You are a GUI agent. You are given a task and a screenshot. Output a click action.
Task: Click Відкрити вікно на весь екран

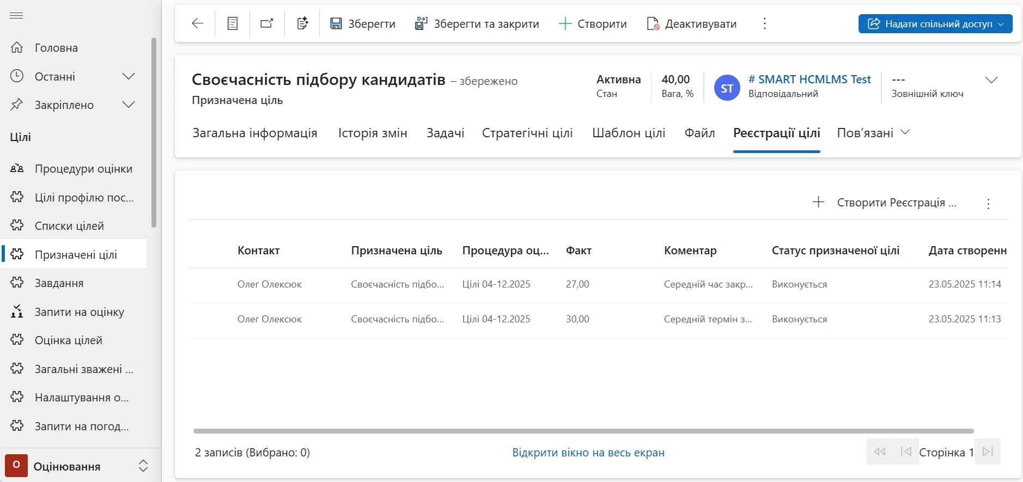tap(588, 453)
